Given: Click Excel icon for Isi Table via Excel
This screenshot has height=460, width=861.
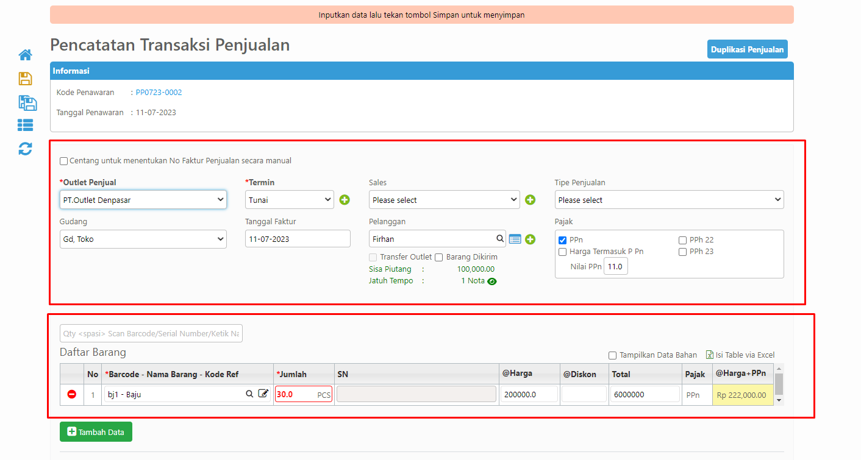Looking at the screenshot, I should (x=710, y=355).
